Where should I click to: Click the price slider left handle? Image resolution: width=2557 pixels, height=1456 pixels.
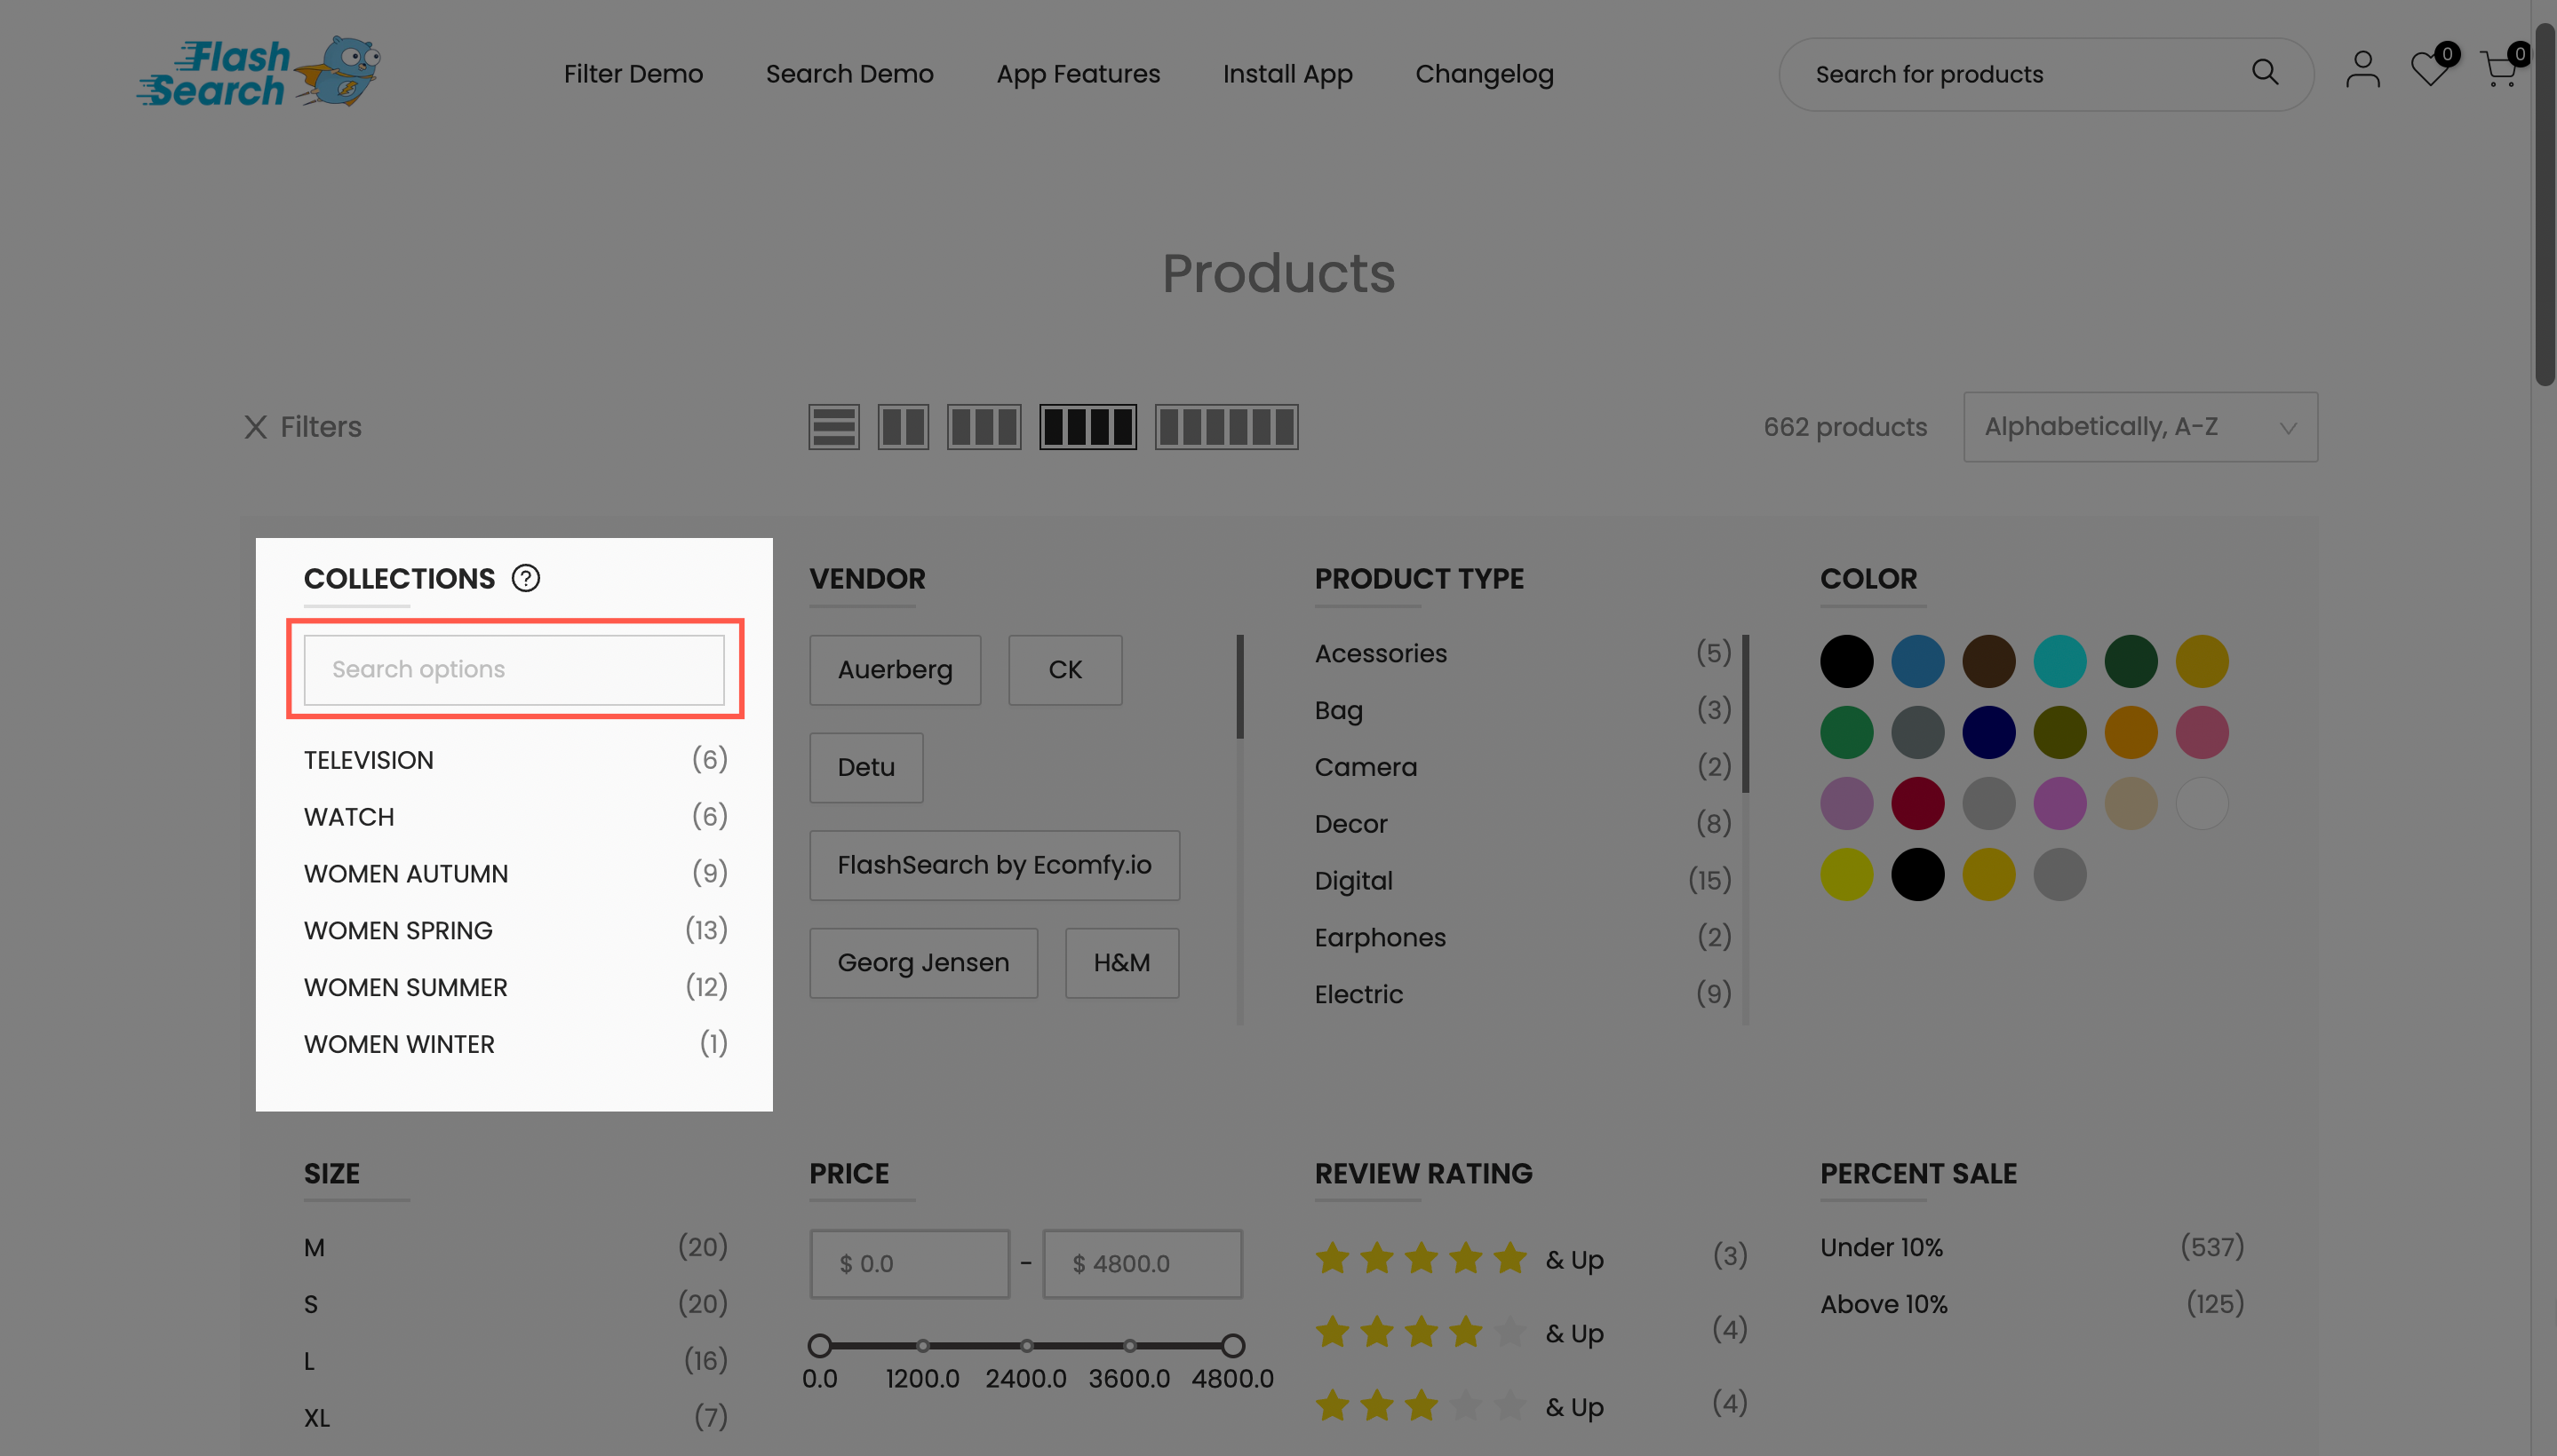[x=820, y=1345]
